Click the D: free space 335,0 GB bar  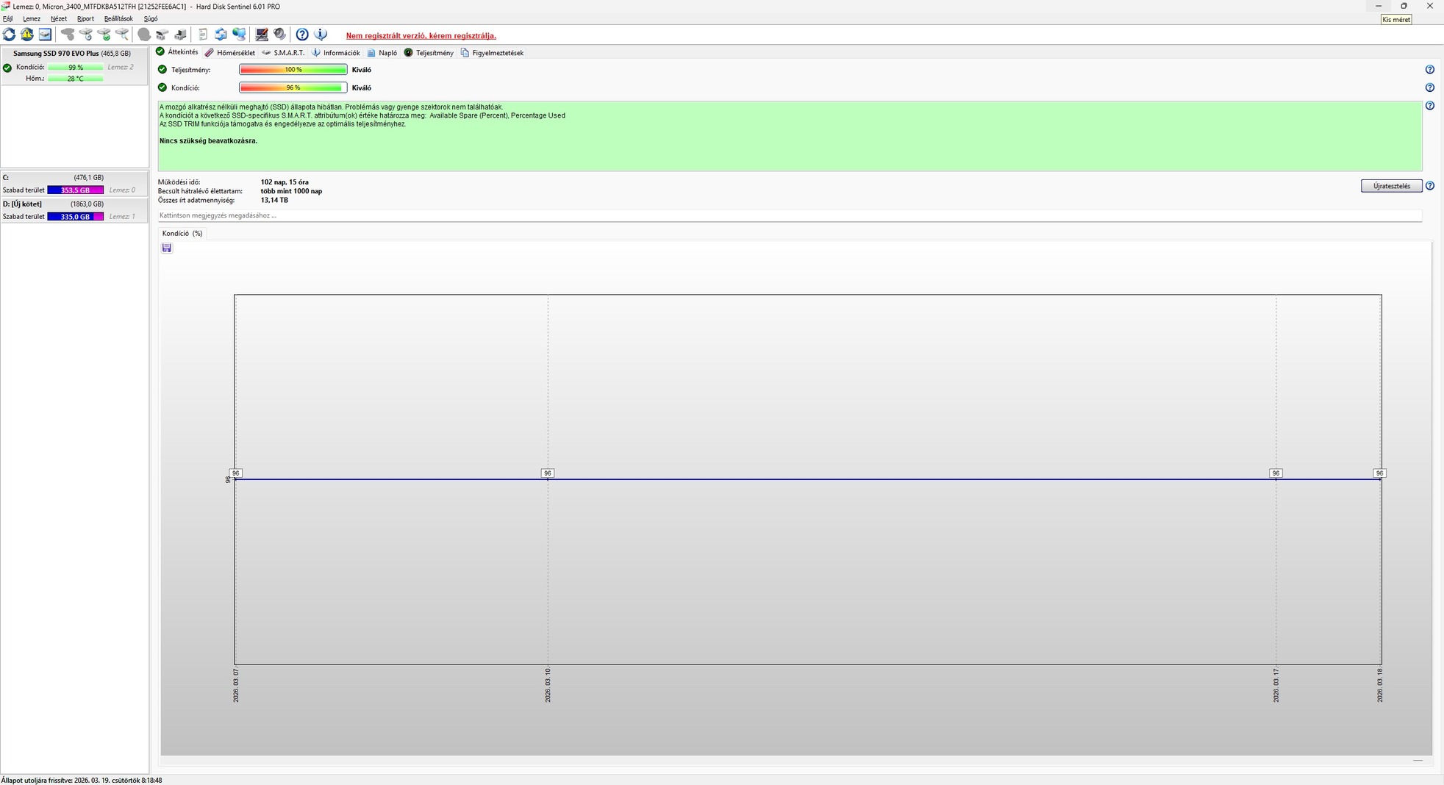(x=75, y=217)
